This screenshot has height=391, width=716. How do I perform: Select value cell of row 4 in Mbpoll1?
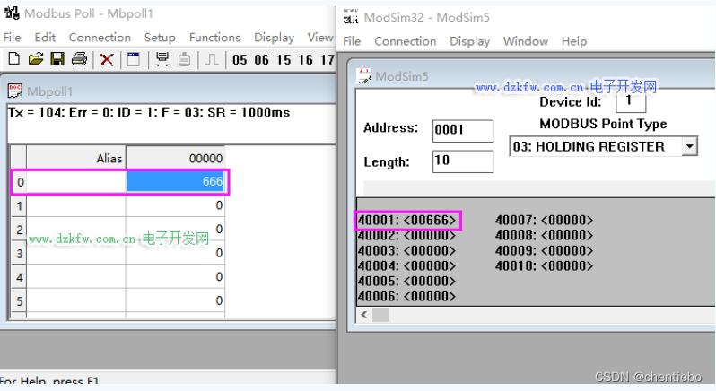click(x=175, y=277)
